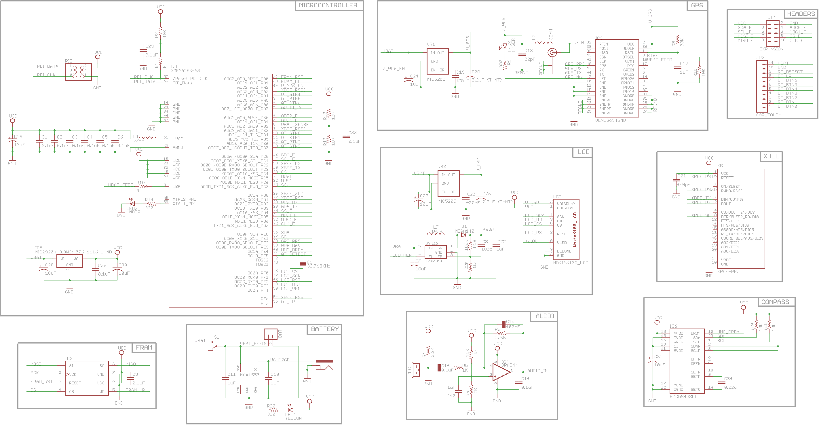Click the Nokia6100_LCD bold red label
This screenshot has width=819, height=425.
pos(575,230)
